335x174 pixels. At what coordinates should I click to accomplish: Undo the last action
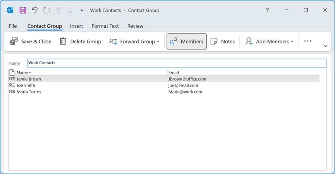point(34,10)
